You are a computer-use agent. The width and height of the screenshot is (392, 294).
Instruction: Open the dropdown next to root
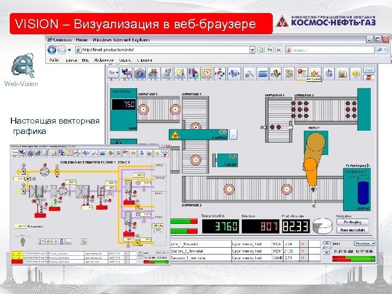364,243
